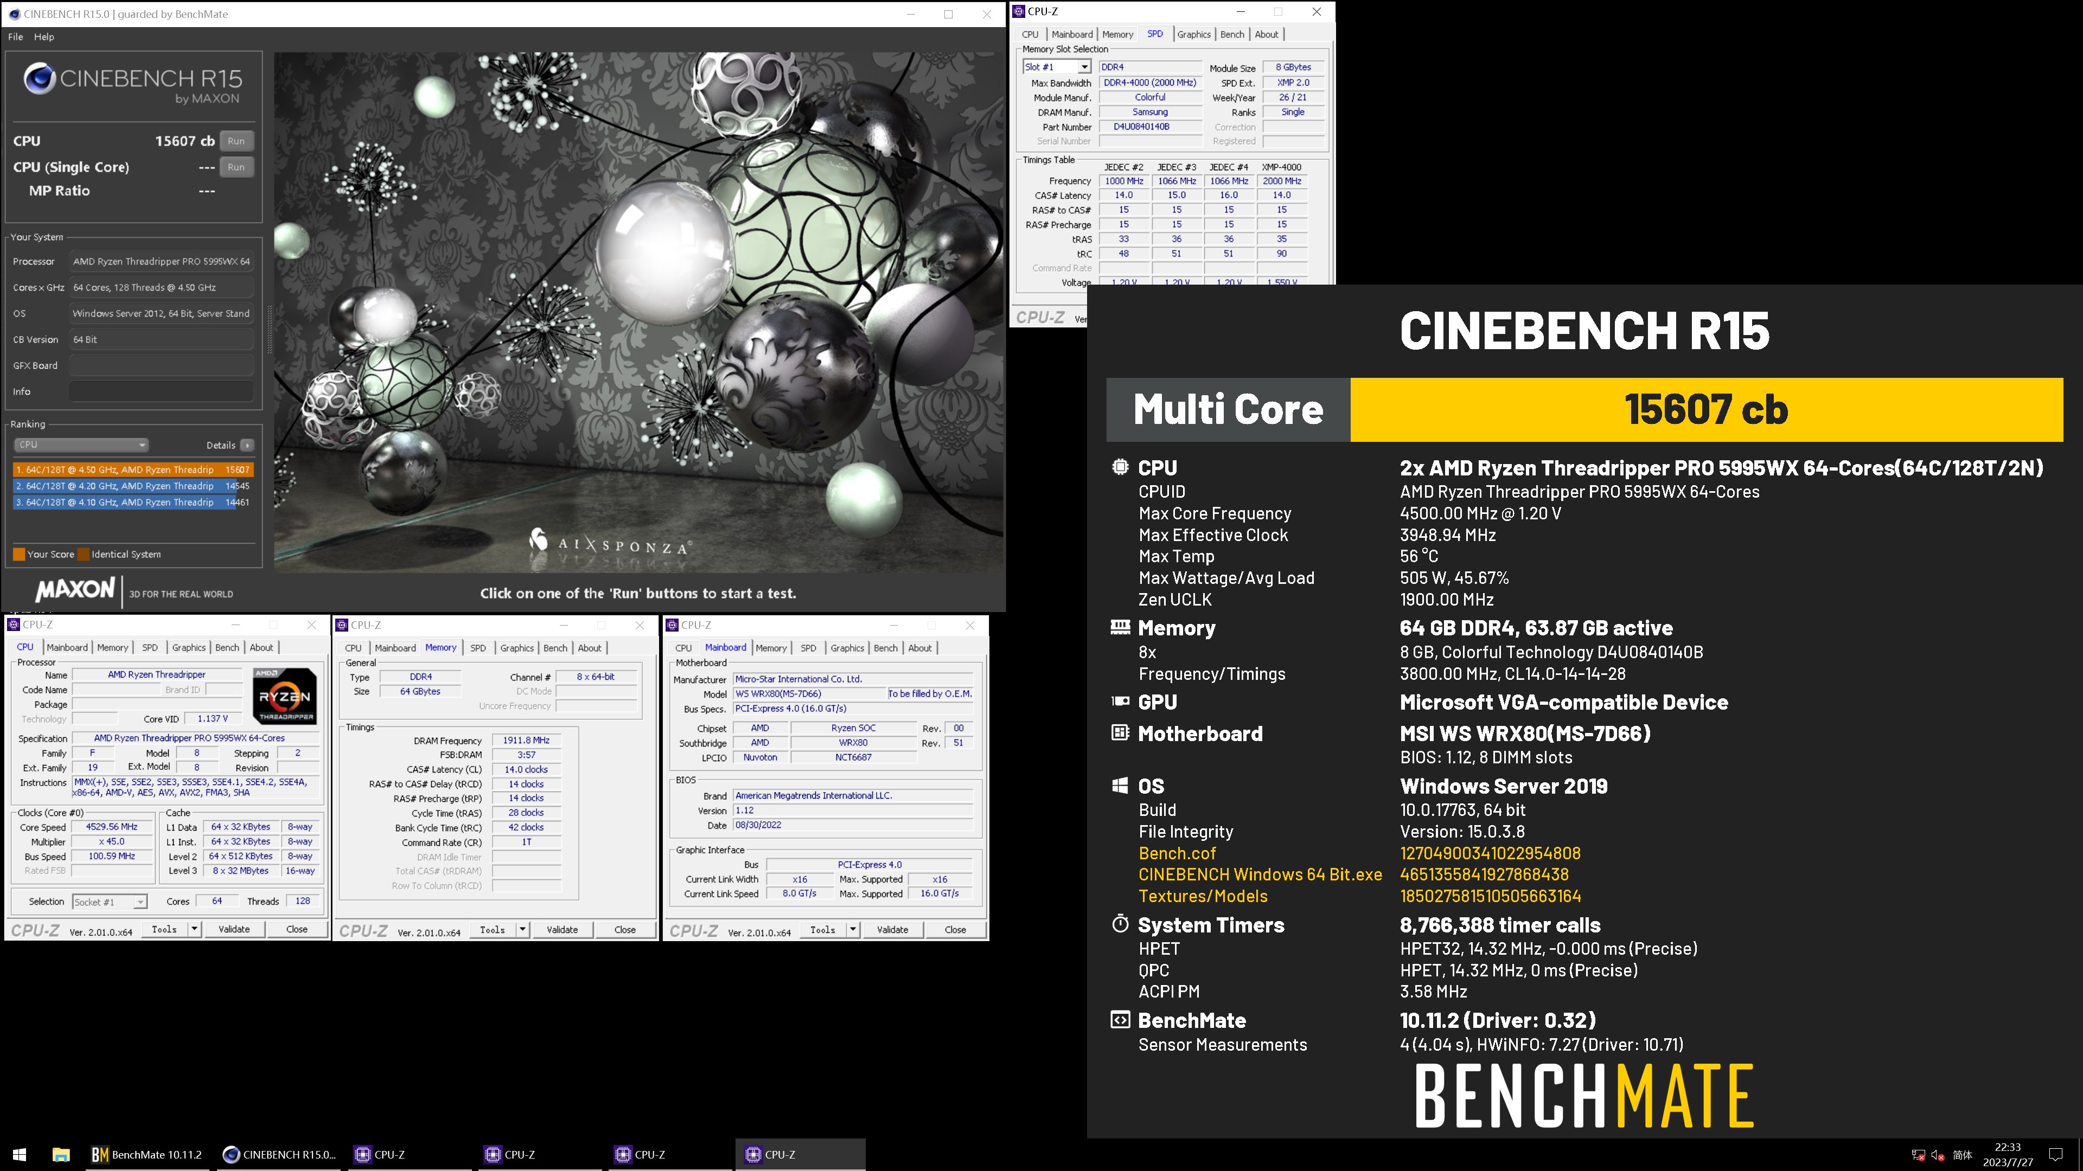Open the File menu in Cinebench

[x=15, y=36]
